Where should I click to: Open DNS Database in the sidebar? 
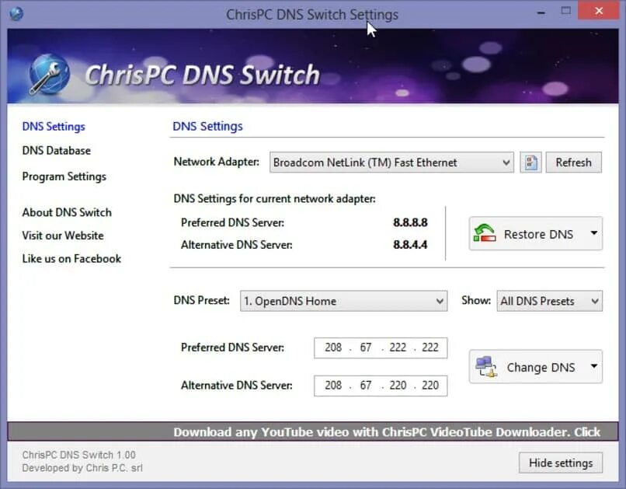click(x=56, y=151)
